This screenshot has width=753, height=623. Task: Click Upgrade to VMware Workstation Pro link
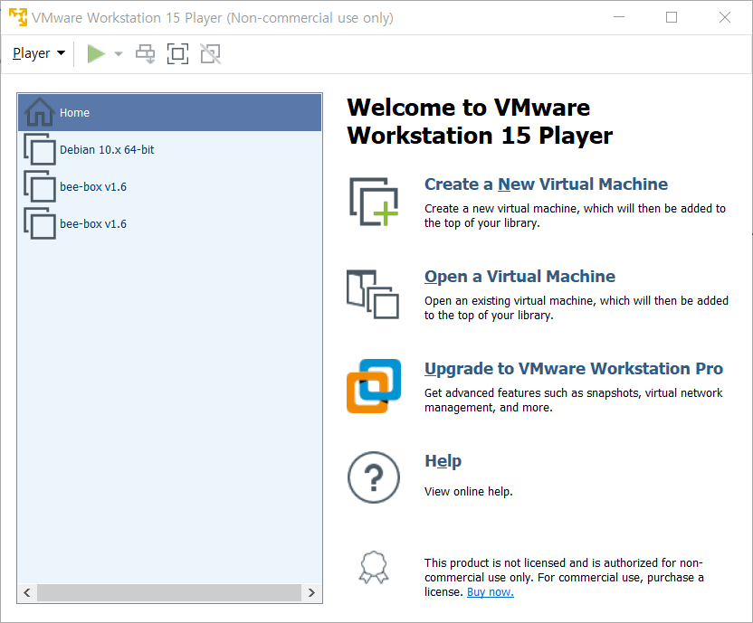[x=574, y=369]
